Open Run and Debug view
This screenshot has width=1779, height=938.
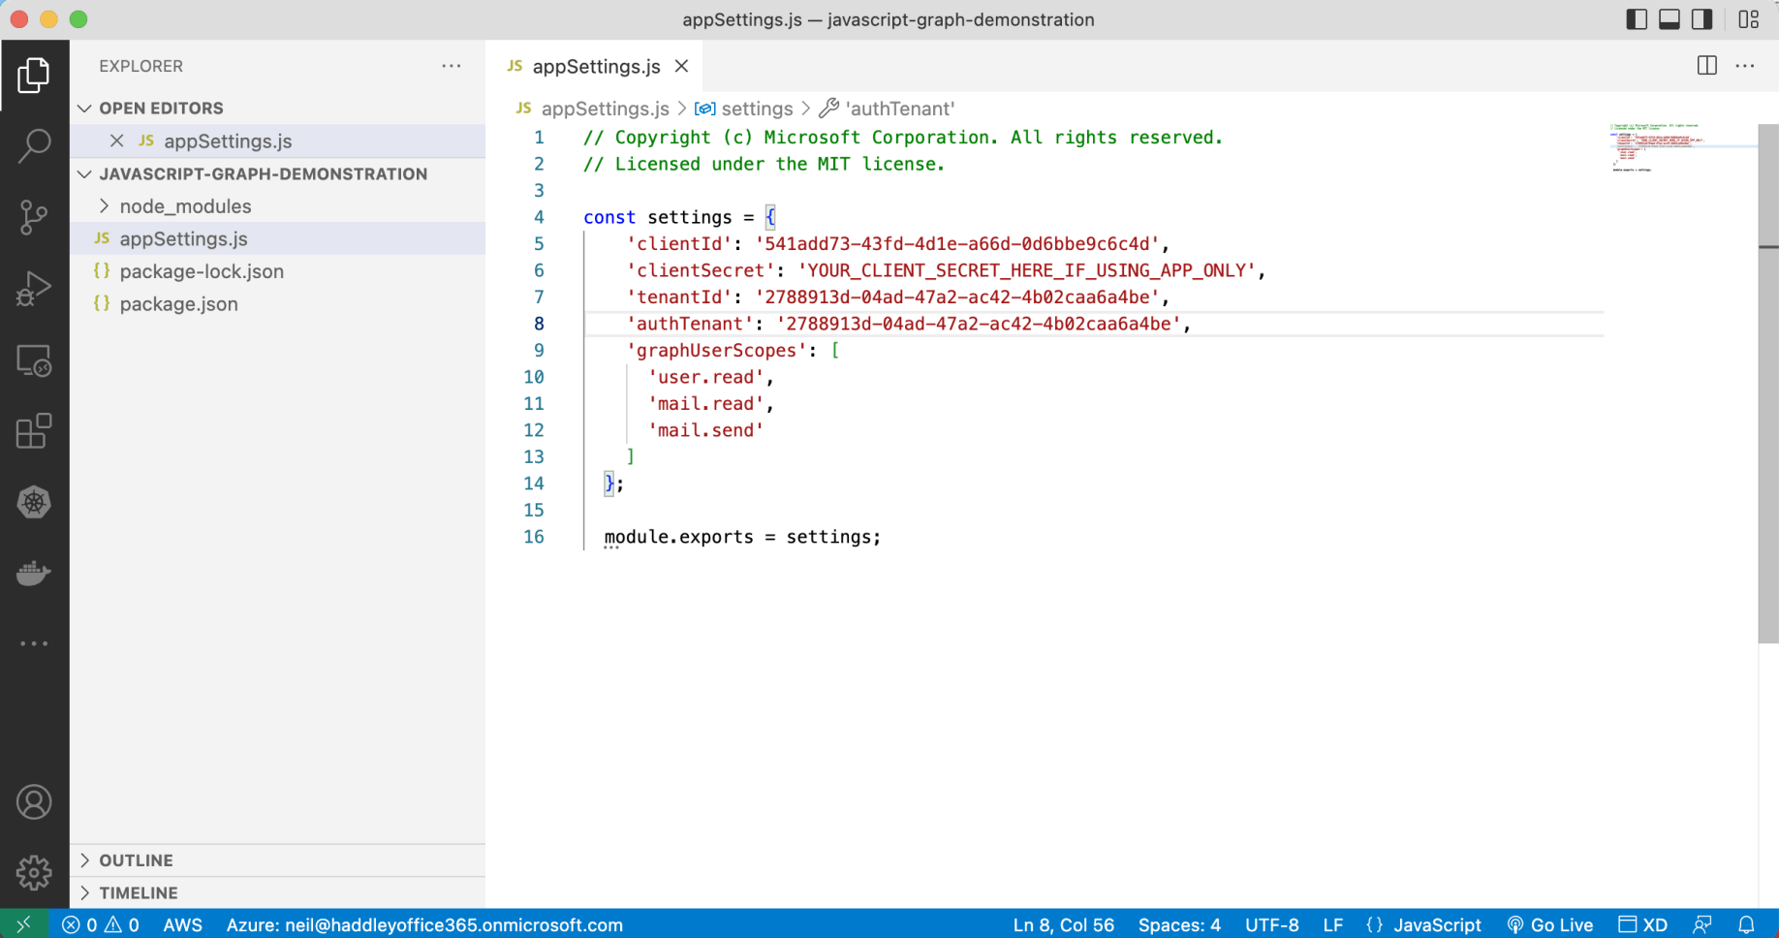pos(34,289)
